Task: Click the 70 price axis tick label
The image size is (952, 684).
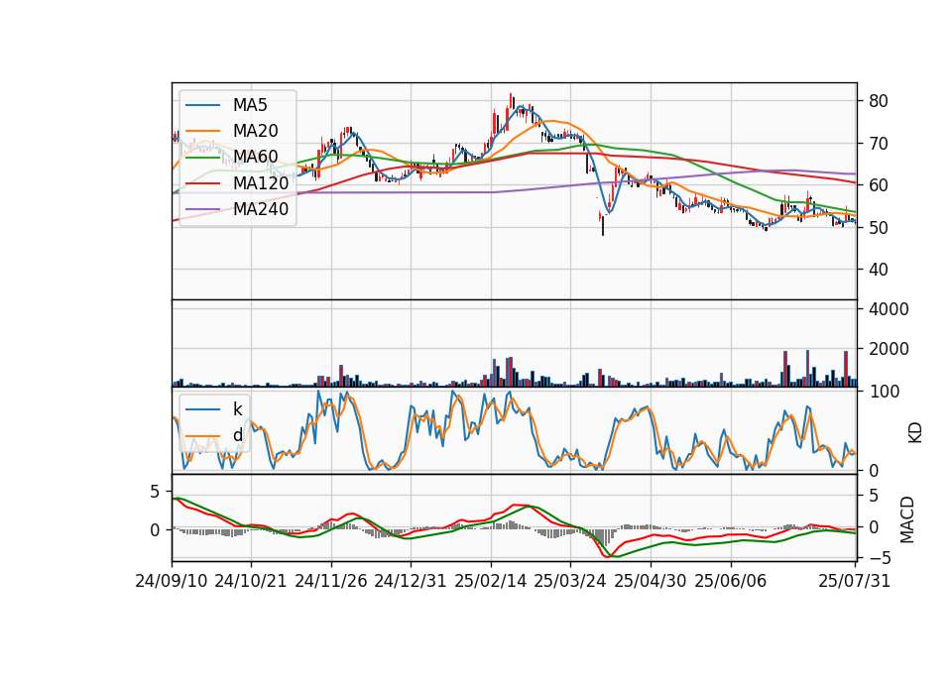Action: coord(878,144)
